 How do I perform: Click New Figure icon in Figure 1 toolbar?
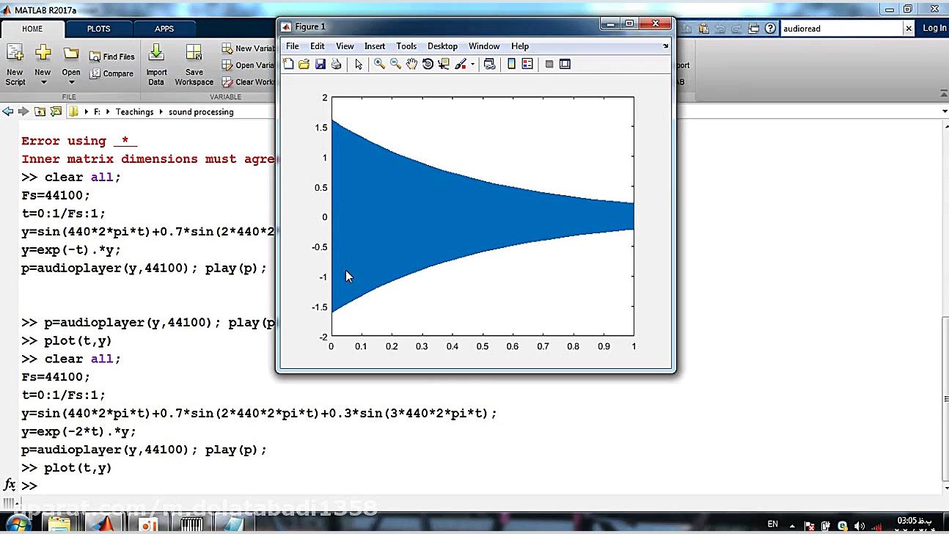[288, 65]
